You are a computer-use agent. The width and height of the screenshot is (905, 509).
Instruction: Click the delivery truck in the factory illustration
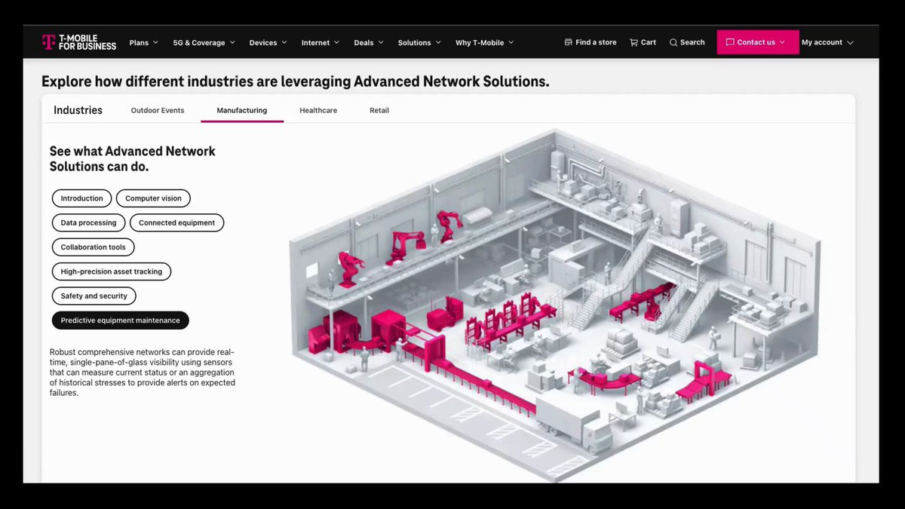[575, 425]
